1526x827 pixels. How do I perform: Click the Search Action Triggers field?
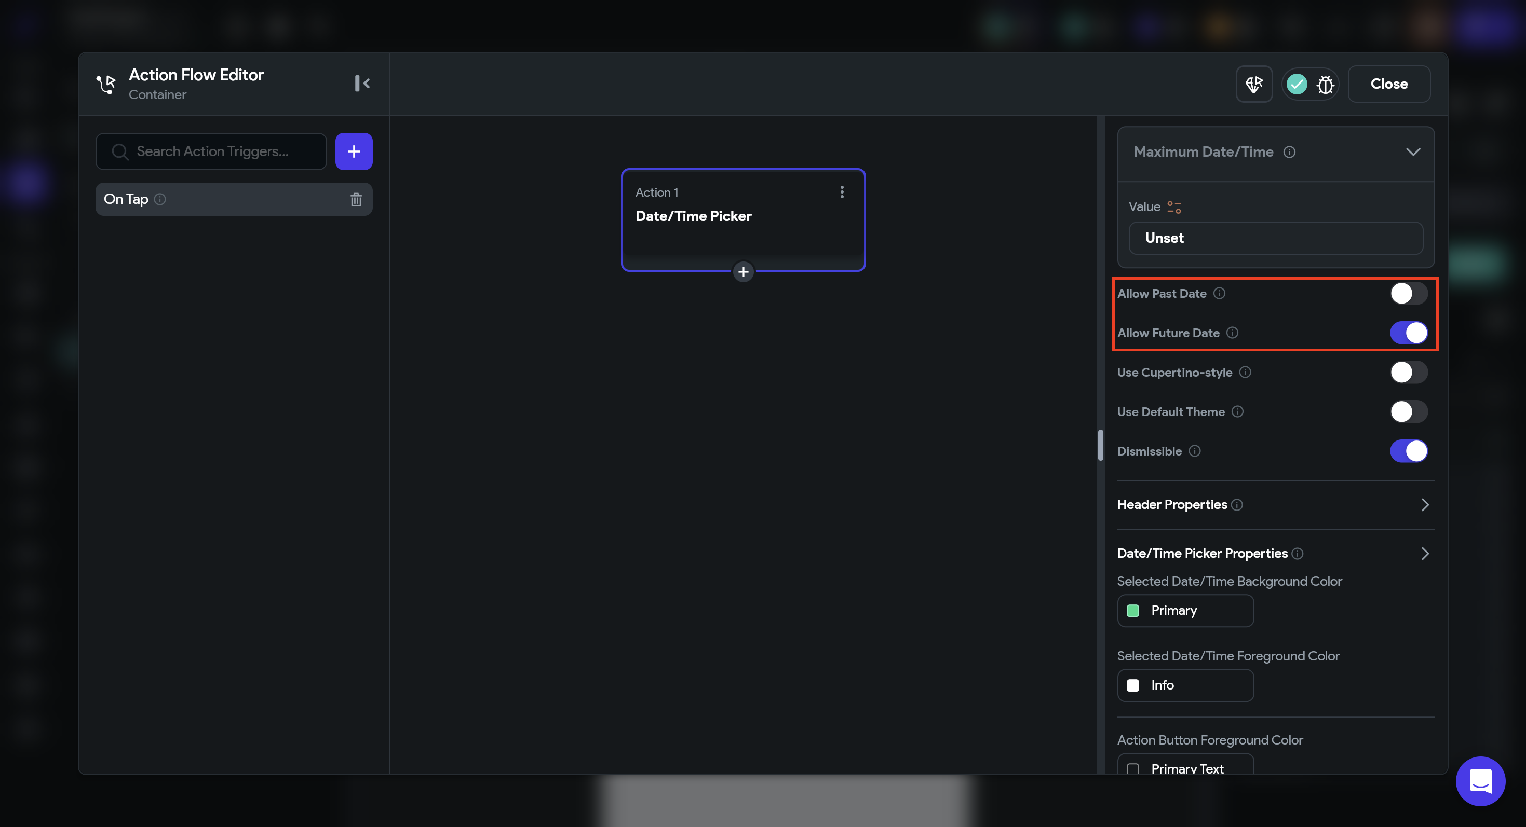211,151
